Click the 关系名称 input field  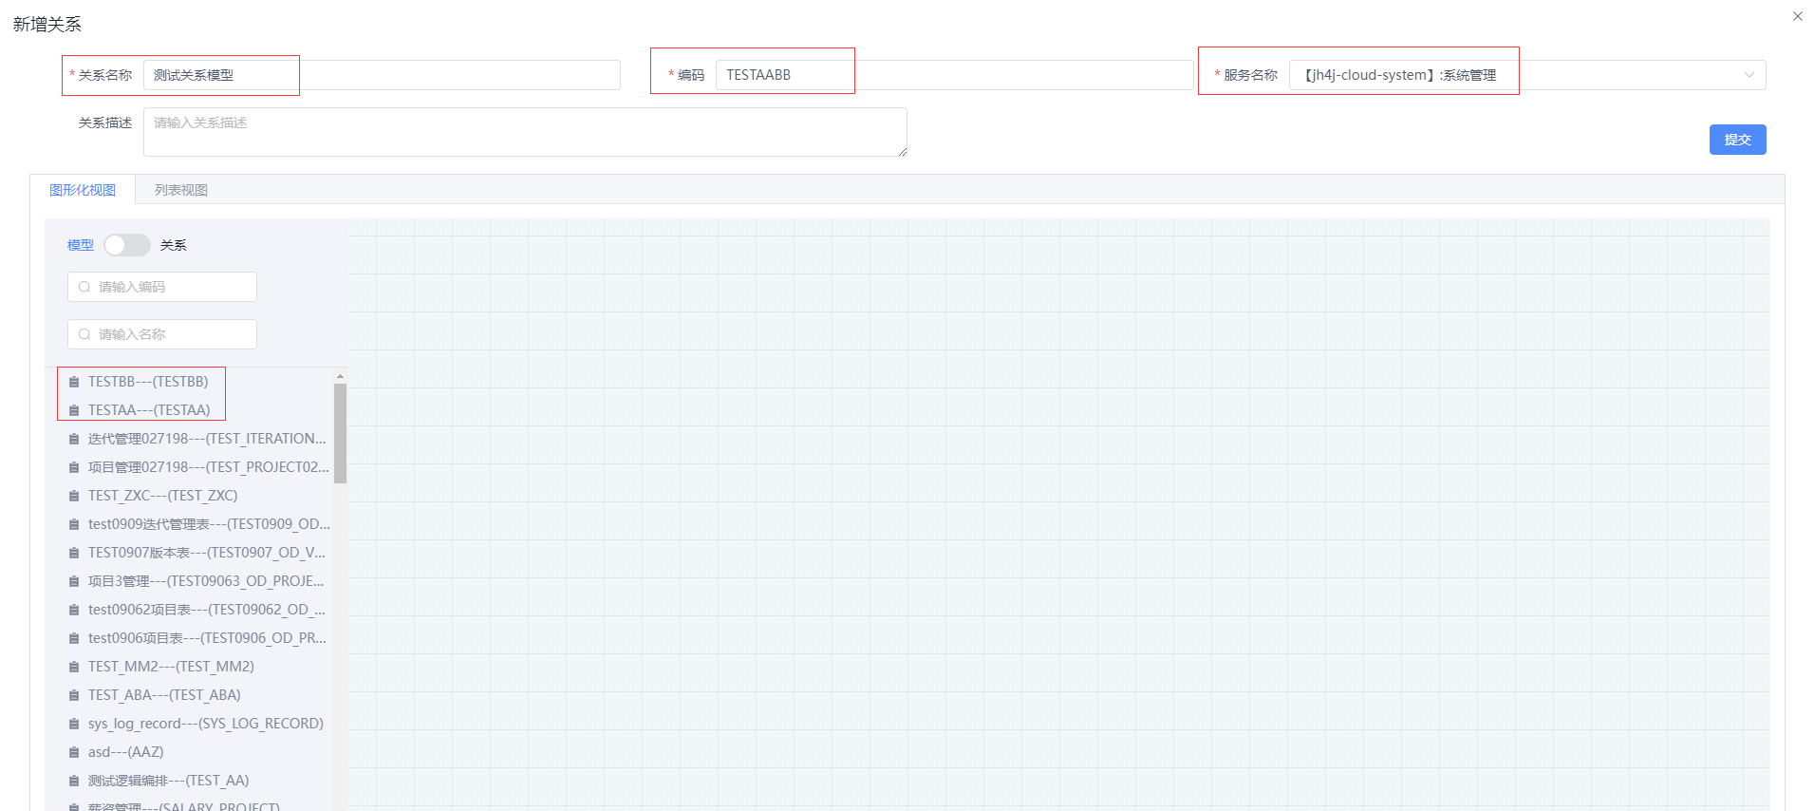tap(382, 75)
